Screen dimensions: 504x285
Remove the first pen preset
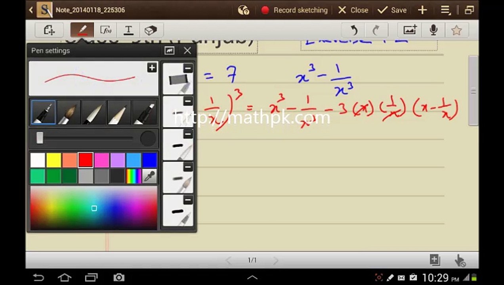click(188, 68)
